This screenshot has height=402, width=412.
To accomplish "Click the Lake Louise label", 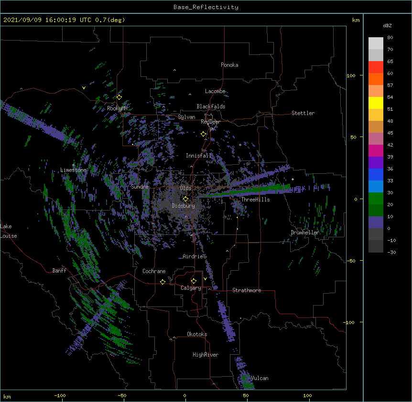I will click(x=8, y=231).
